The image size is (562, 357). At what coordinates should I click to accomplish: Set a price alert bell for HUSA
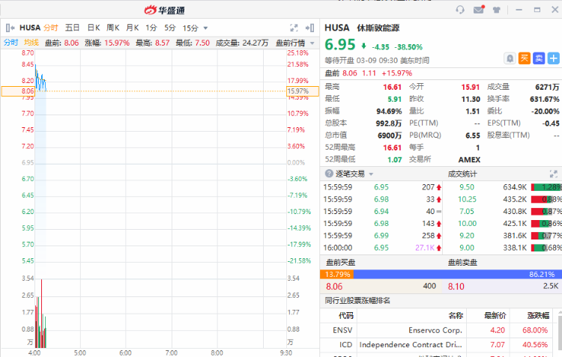(510, 58)
